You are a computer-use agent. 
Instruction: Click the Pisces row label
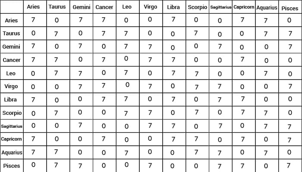coord(12,166)
